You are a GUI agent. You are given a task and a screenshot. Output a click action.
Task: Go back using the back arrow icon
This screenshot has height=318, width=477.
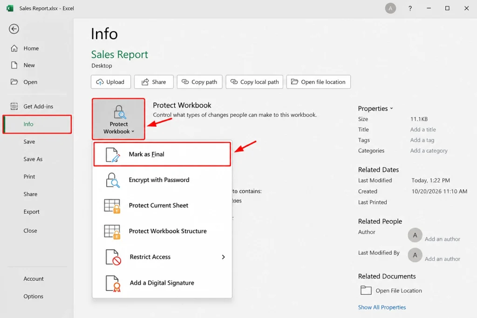(14, 29)
